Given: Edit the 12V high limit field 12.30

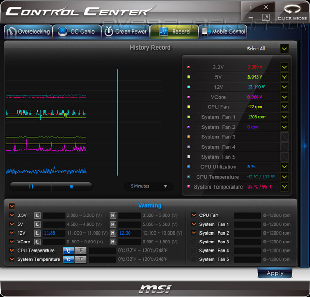Looking at the screenshot, I should click(129, 233).
